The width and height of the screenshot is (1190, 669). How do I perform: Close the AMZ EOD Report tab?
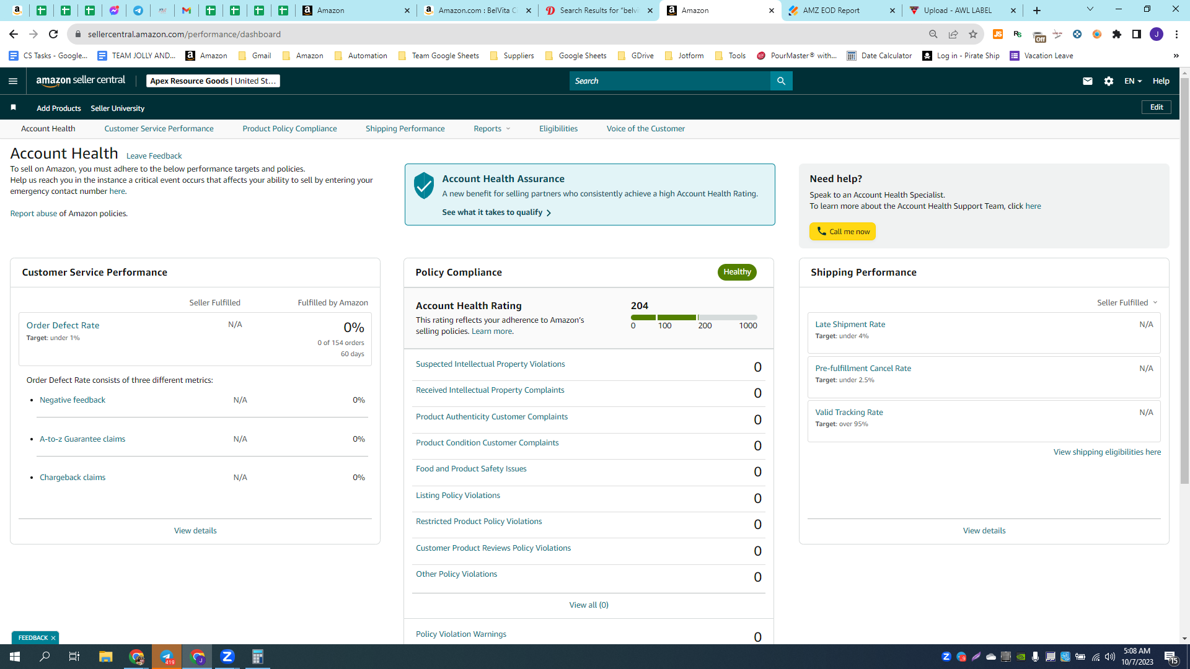pos(892,11)
